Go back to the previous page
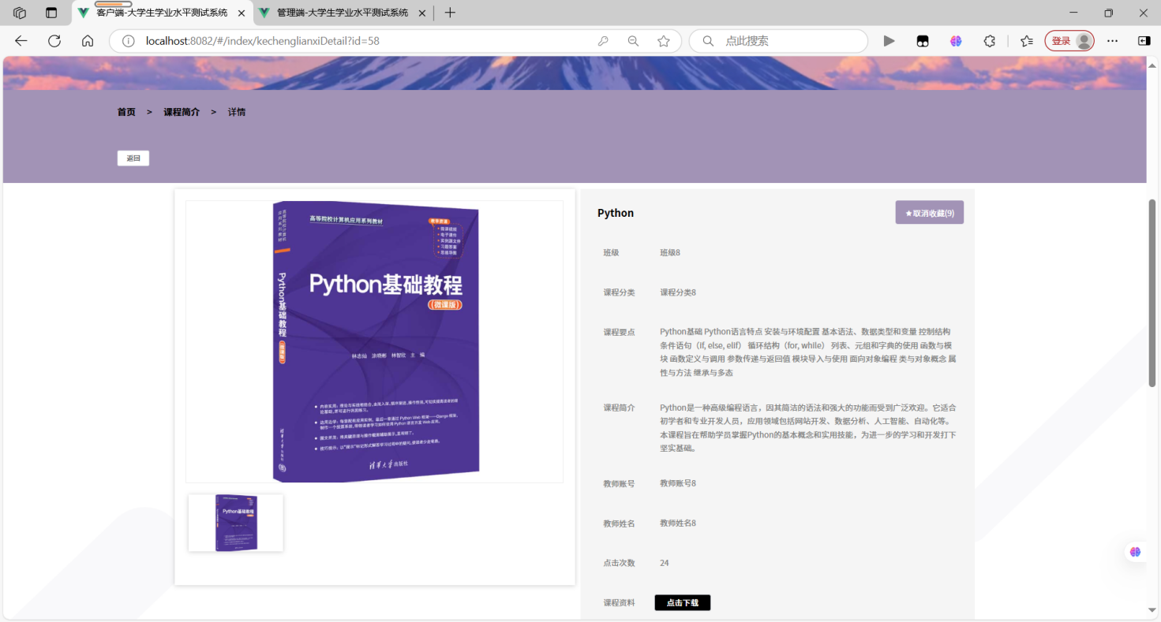The width and height of the screenshot is (1161, 622). 21,41
